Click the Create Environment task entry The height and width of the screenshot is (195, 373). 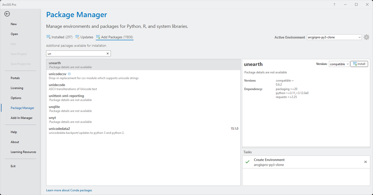click(306, 162)
